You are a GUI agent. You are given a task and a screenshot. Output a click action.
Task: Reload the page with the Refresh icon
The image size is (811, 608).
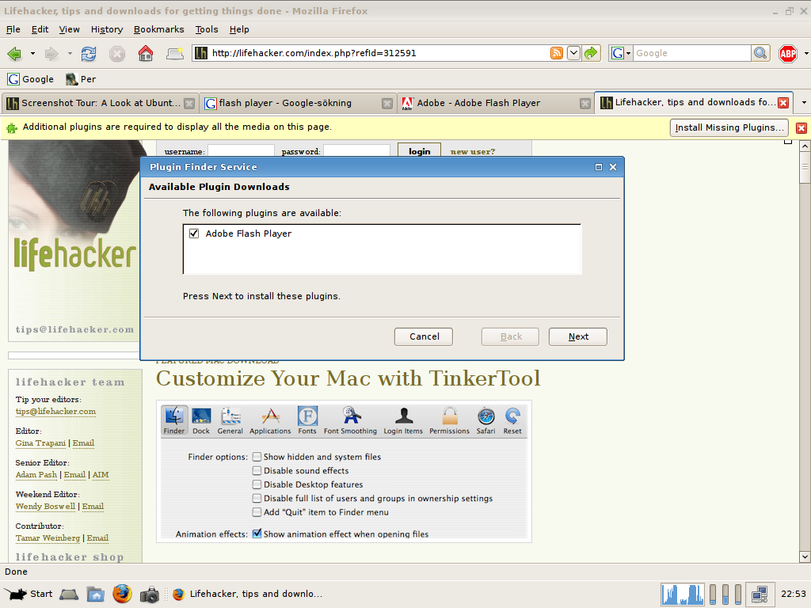tap(89, 53)
